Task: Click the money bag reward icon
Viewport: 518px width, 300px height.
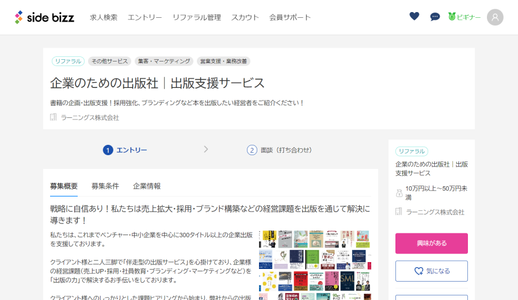Action: tap(399, 193)
